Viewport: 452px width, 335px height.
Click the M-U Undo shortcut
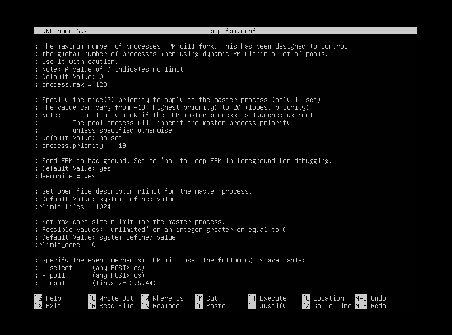(371, 298)
